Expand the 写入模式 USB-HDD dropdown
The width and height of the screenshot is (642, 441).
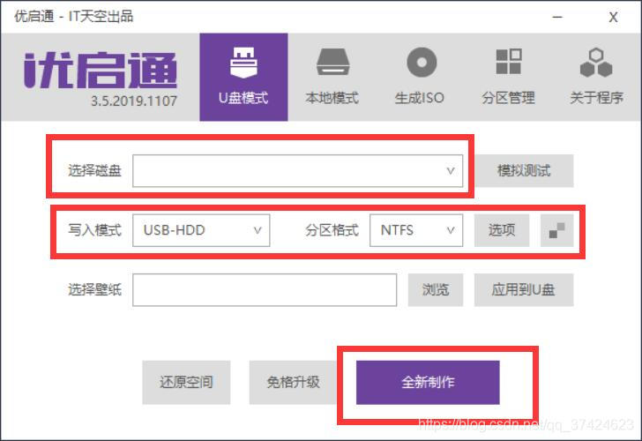[201, 230]
